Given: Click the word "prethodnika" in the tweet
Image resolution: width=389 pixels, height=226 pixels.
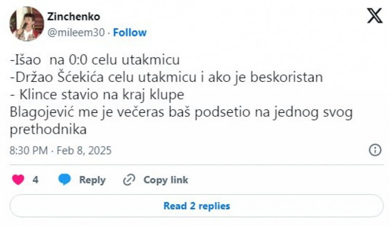Looking at the screenshot, I should 48,129.
